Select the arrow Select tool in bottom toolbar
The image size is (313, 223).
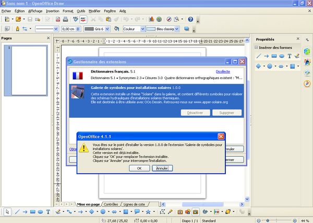click(x=7, y=212)
